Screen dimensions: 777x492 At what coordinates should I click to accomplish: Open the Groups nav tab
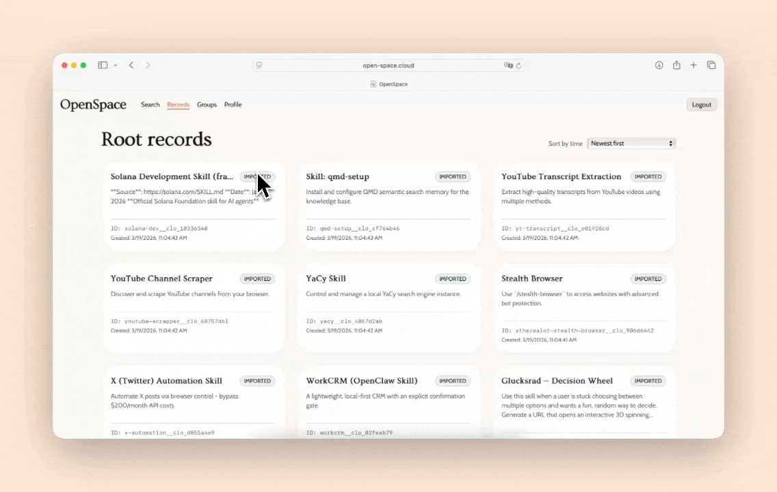pyautogui.click(x=207, y=105)
